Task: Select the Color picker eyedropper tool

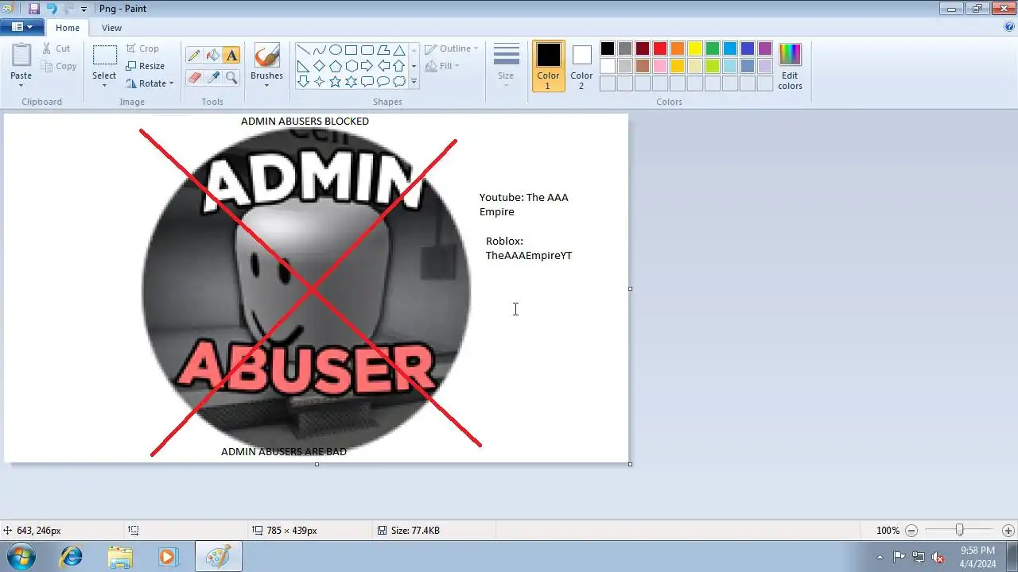Action: (212, 77)
